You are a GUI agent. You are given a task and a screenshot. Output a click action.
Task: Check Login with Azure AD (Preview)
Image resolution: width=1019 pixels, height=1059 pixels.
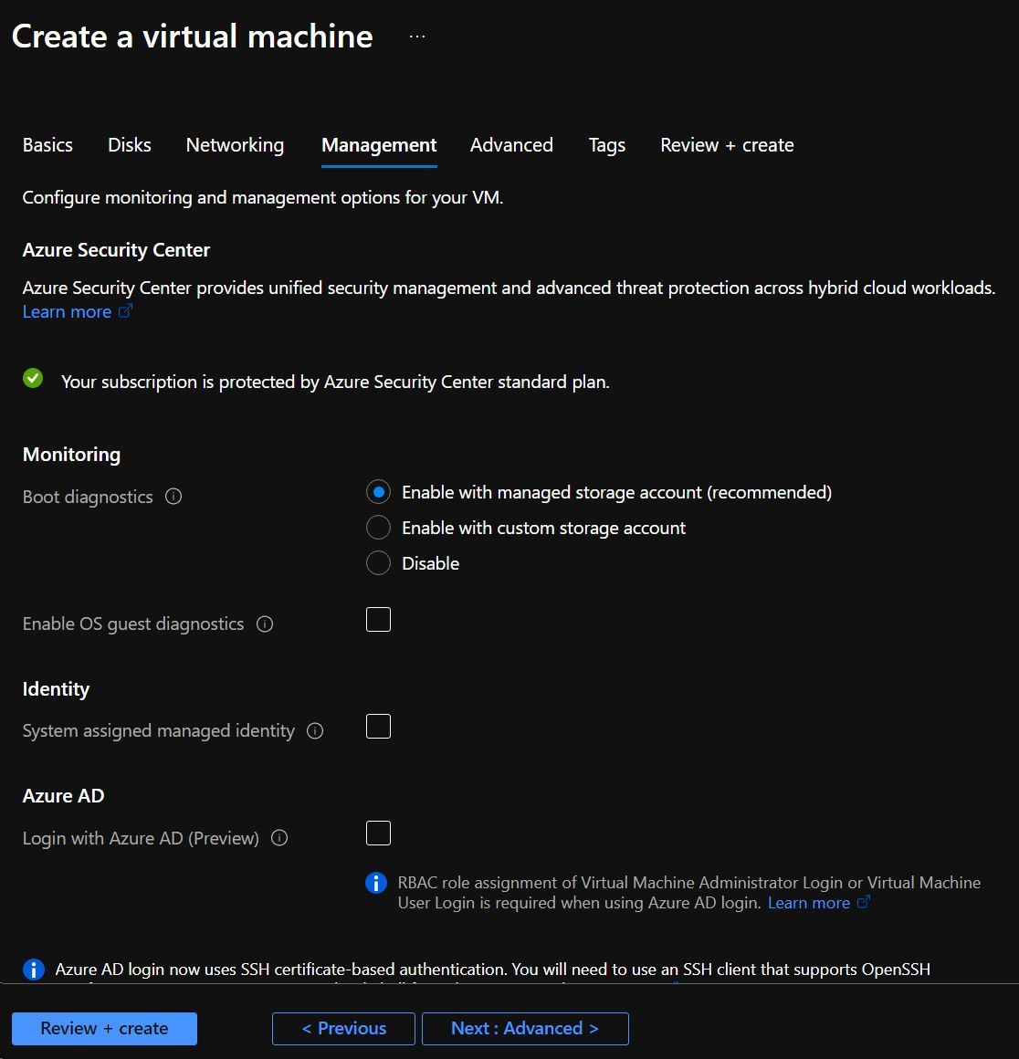[378, 833]
